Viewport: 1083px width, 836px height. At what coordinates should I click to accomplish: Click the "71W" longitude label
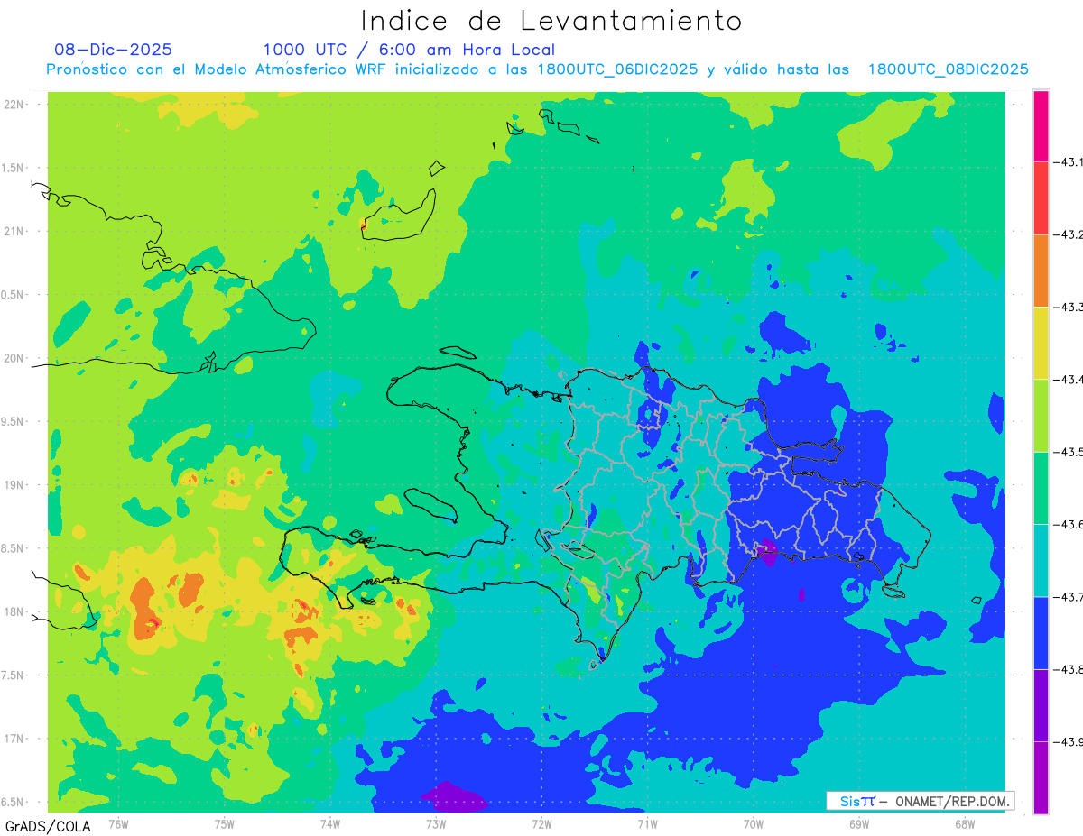[646, 823]
